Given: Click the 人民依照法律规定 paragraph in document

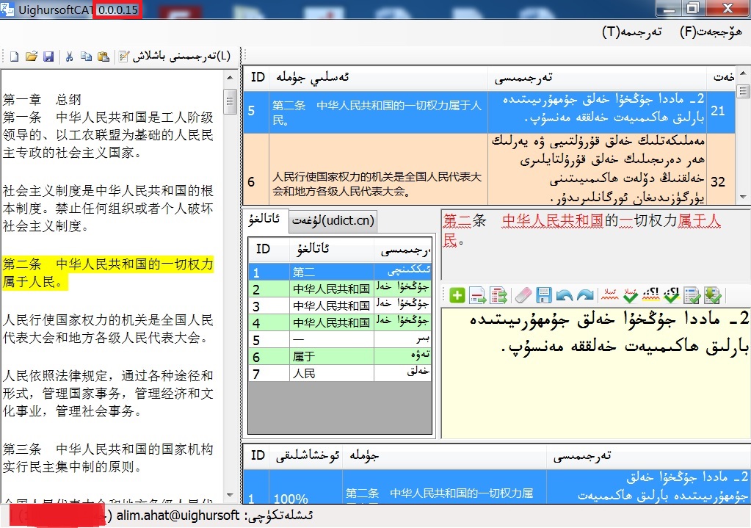Looking at the screenshot, I should coord(108,393).
